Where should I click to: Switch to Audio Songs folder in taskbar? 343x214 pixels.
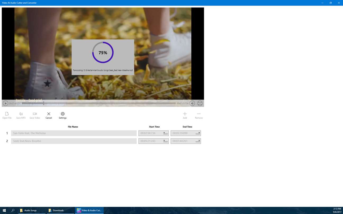(31, 210)
